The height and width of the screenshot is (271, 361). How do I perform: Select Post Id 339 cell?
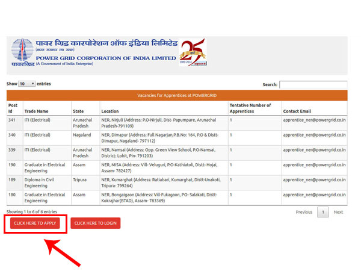(x=14, y=153)
